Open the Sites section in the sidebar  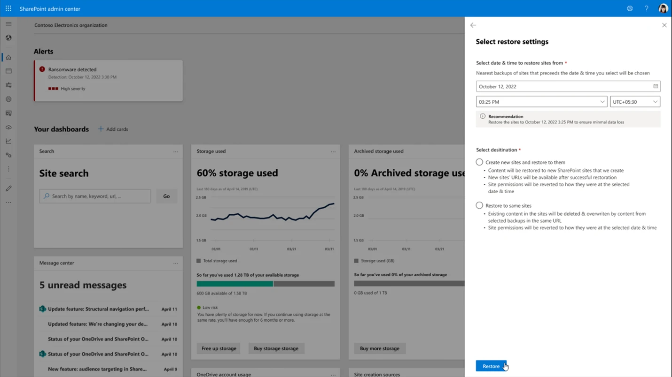tap(8, 71)
